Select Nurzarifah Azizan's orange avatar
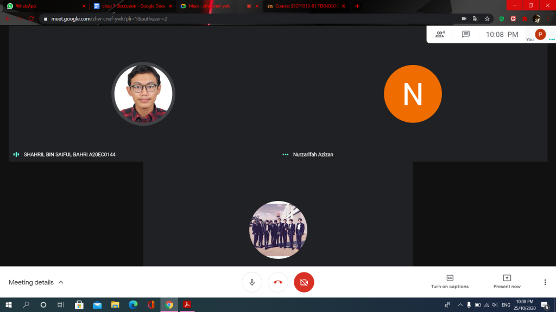 [413, 94]
